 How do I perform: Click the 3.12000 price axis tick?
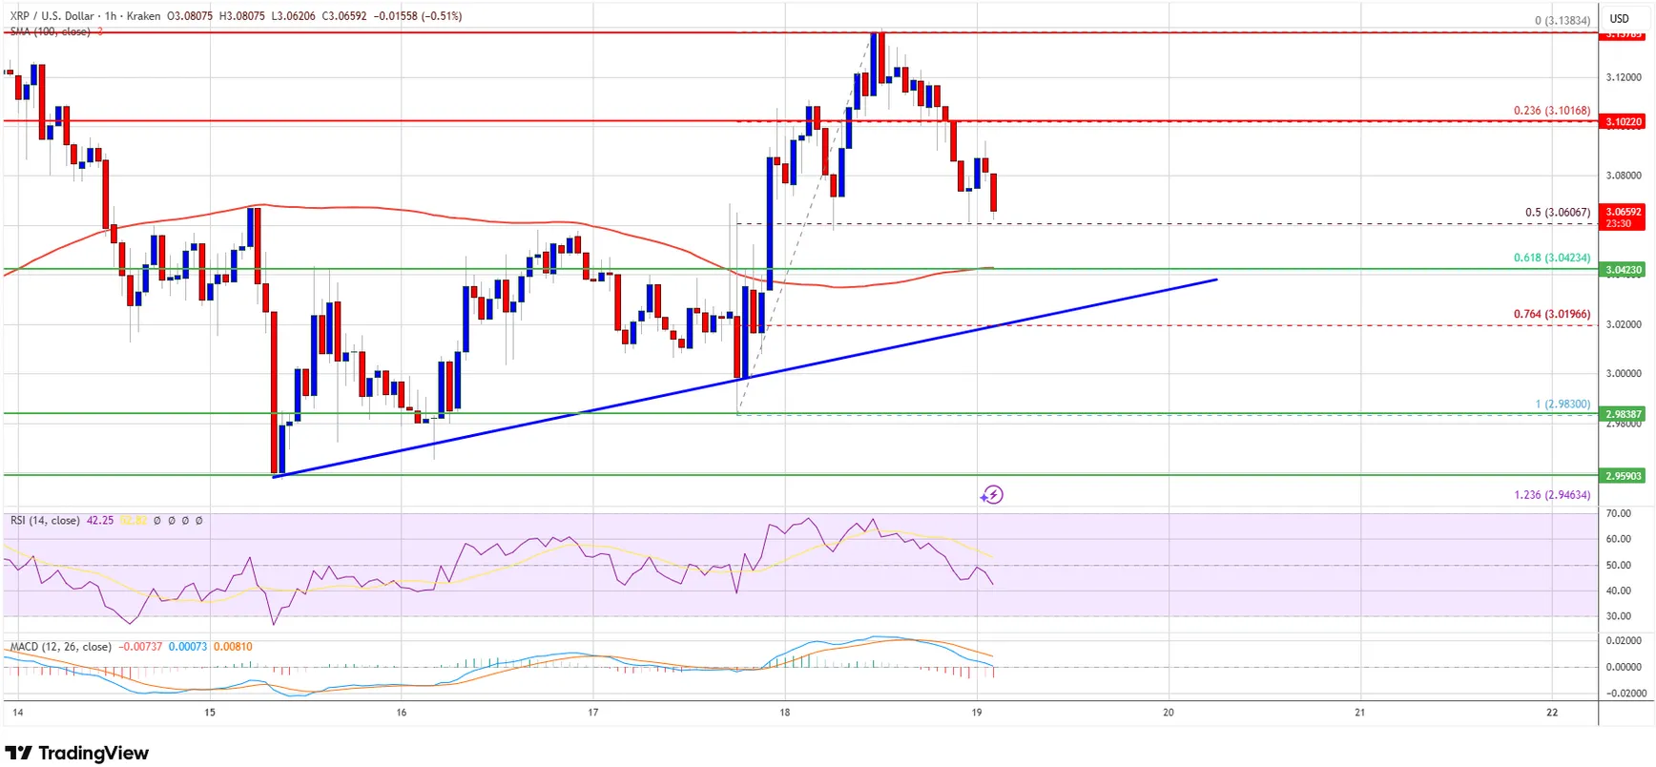pos(1624,77)
